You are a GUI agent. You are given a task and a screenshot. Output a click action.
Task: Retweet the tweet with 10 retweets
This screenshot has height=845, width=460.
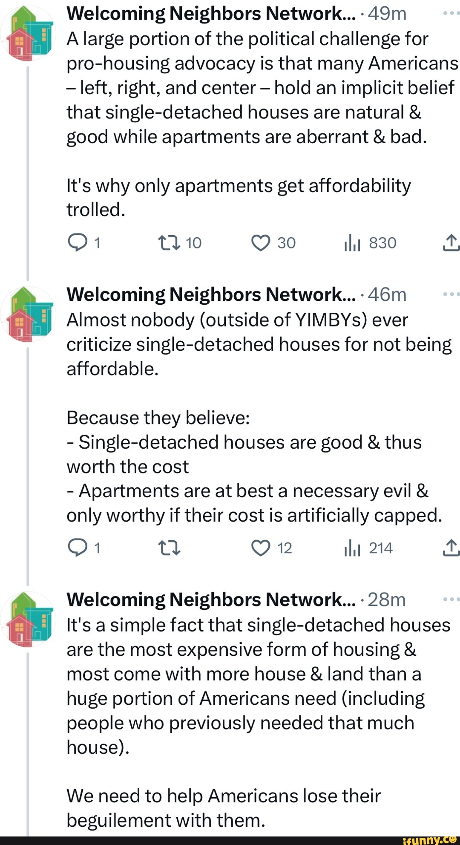point(170,243)
